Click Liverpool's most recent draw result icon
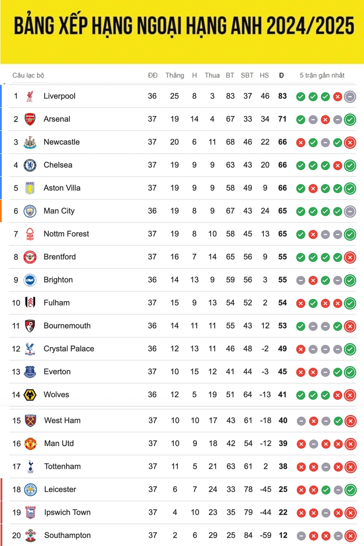The width and height of the screenshot is (364, 546). 350,96
